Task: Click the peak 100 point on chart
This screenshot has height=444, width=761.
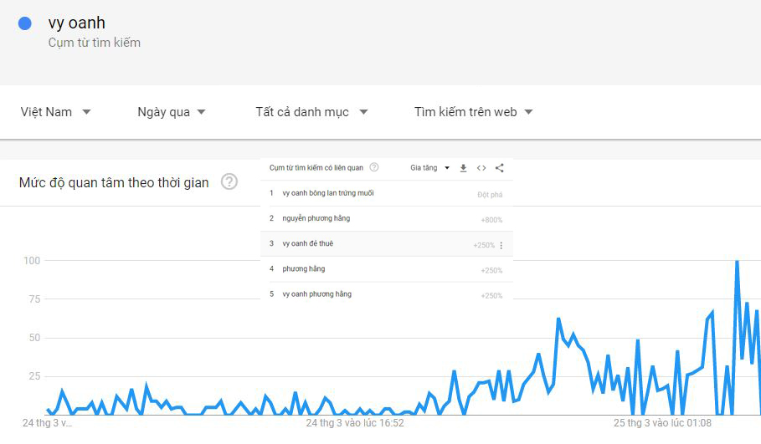Action: pyautogui.click(x=737, y=262)
